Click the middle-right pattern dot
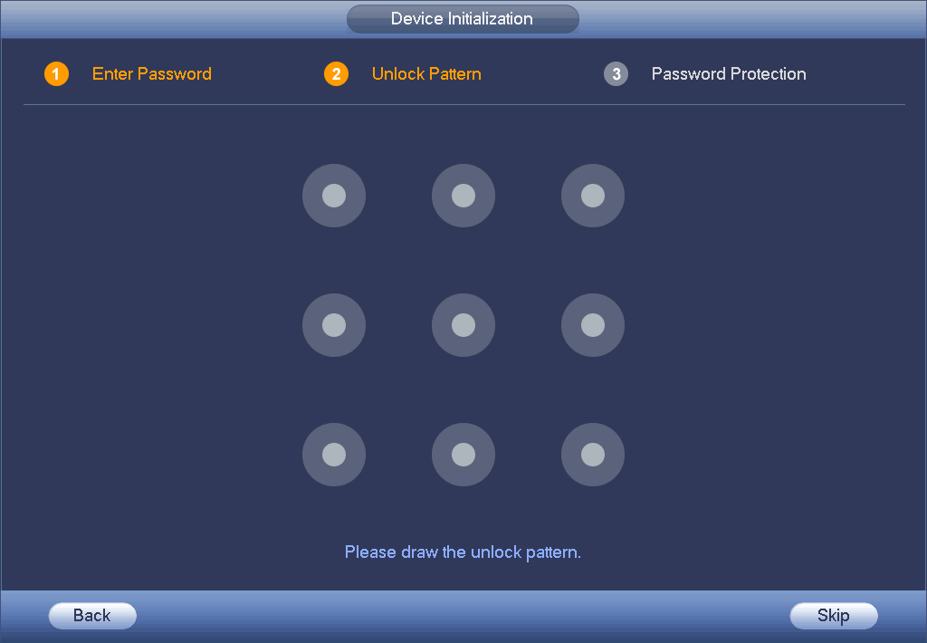 (x=593, y=325)
